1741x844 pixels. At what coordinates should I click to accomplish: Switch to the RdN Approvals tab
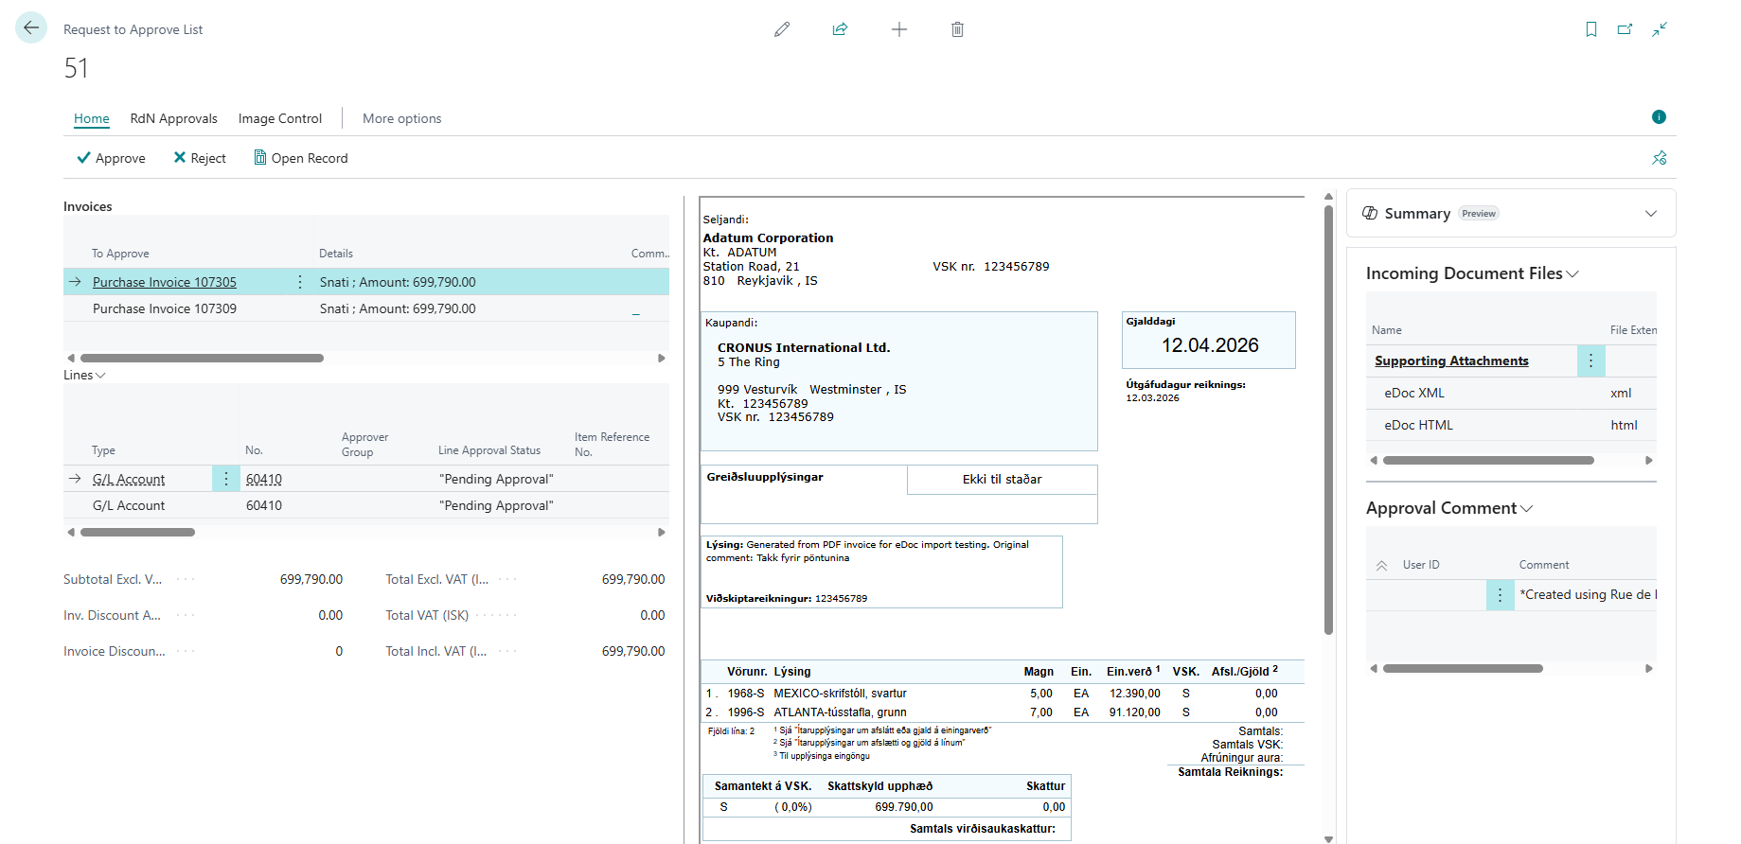(x=174, y=118)
